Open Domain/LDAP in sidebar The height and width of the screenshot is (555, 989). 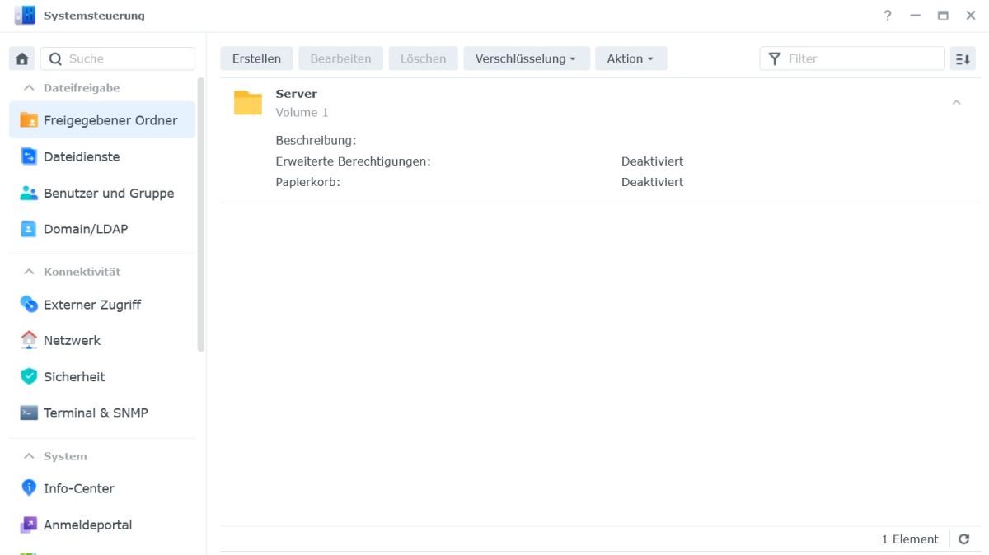tap(102, 229)
